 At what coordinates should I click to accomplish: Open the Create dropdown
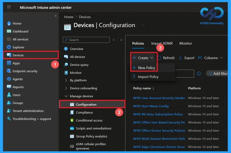143,58
